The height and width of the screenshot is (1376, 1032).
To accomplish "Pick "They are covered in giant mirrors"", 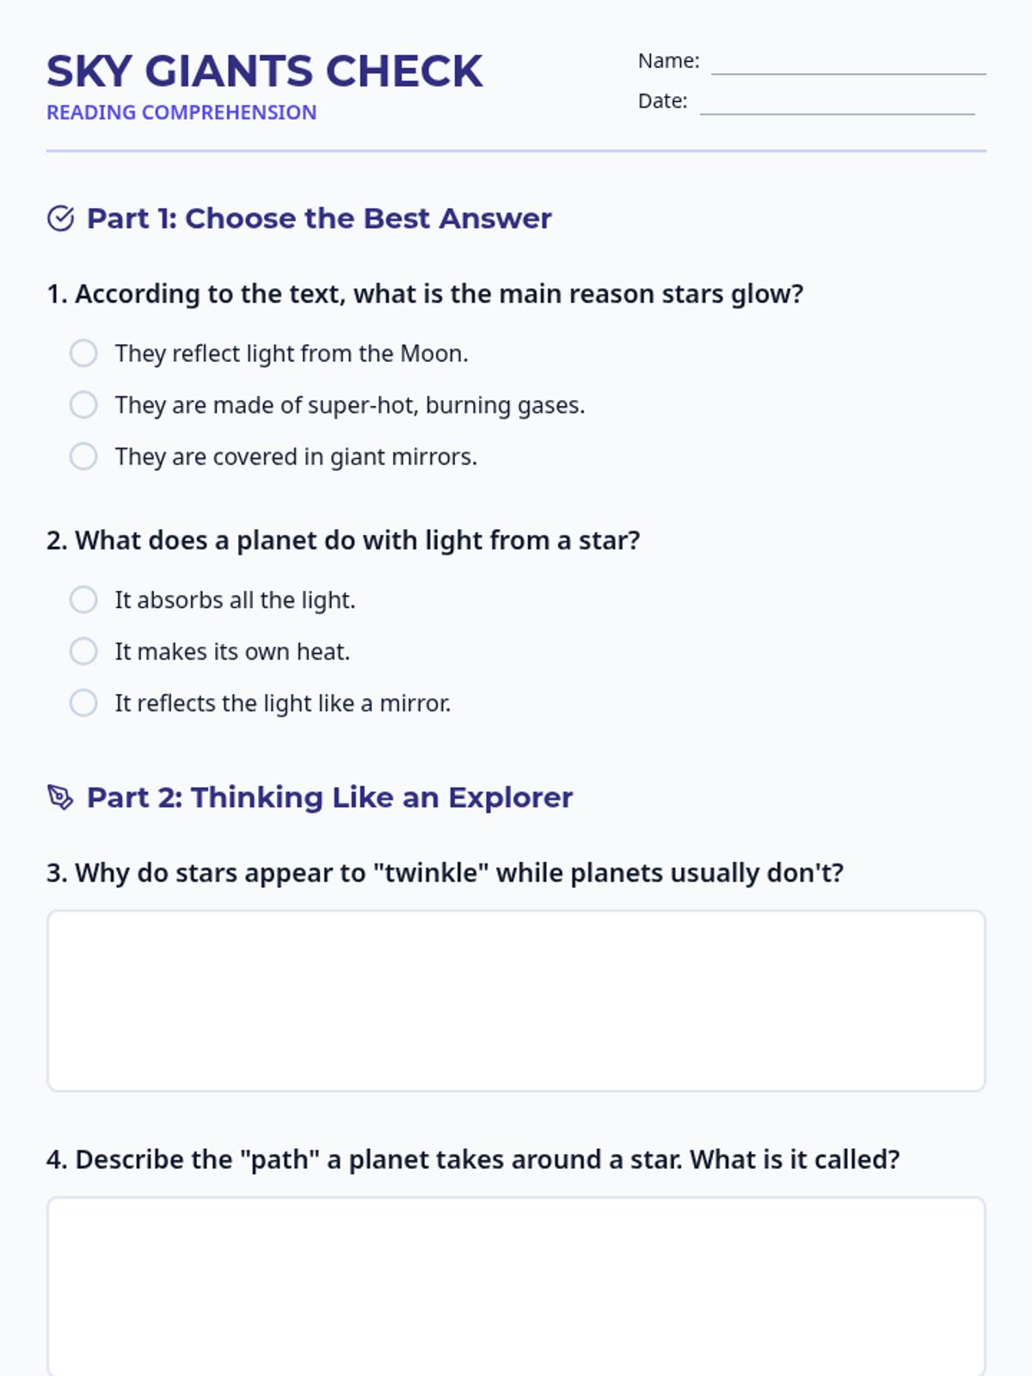I will coord(83,457).
